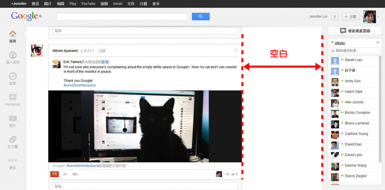Click the 發起視訊聚會 button
Image resolution: width=385 pixels, height=190 pixels.
[x=355, y=31]
